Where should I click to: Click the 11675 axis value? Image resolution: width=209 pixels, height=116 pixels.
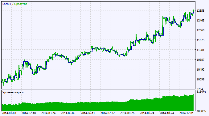coord(200,40)
